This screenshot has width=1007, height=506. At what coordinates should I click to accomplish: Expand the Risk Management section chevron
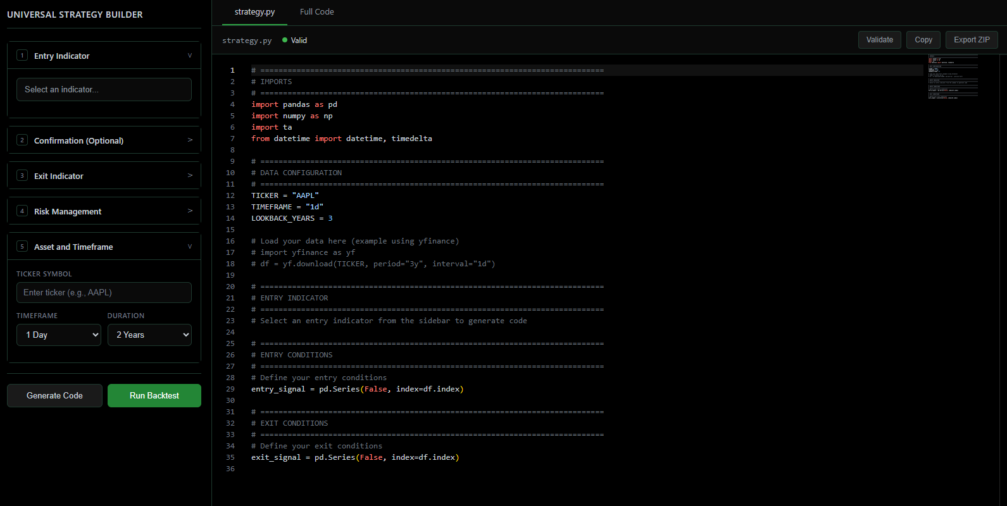point(190,211)
